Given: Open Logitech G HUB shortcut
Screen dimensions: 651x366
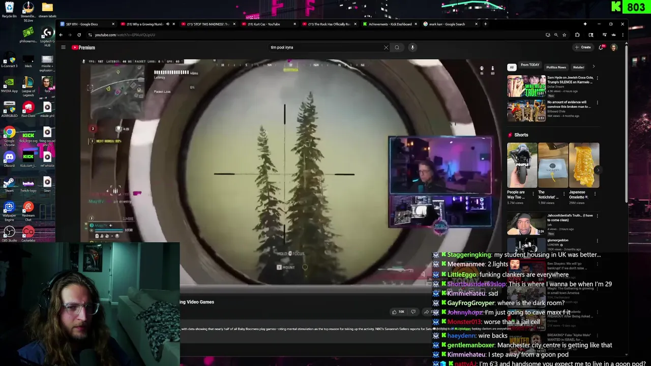Looking at the screenshot, I should [47, 36].
